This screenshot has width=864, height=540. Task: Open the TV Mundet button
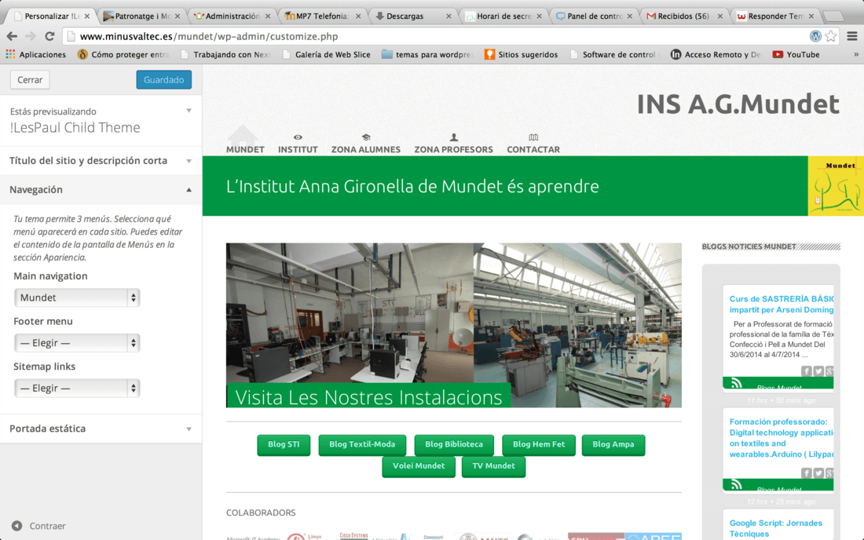[x=494, y=466]
